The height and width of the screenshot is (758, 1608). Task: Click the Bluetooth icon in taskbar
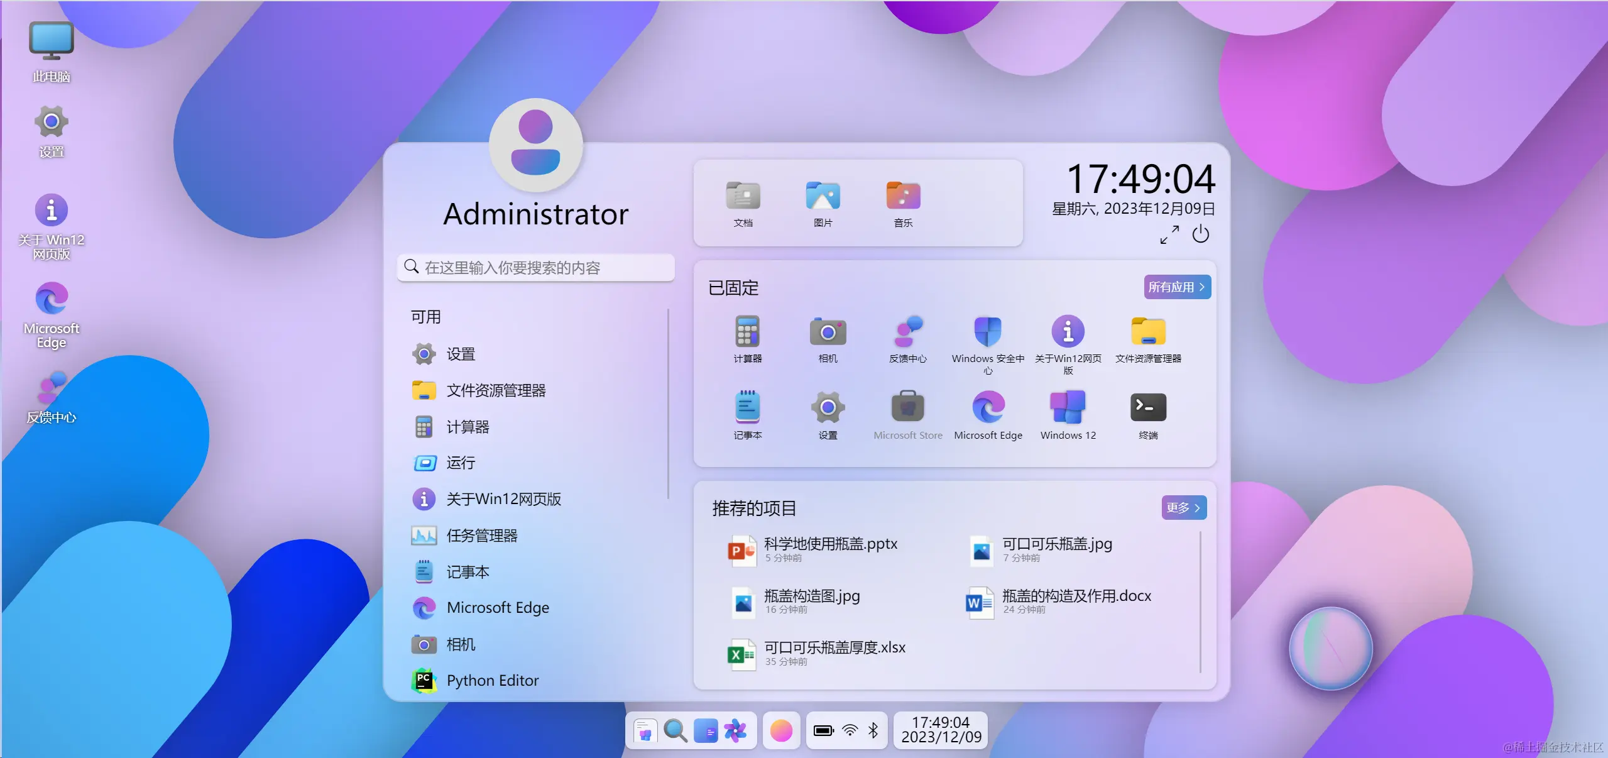tap(873, 730)
